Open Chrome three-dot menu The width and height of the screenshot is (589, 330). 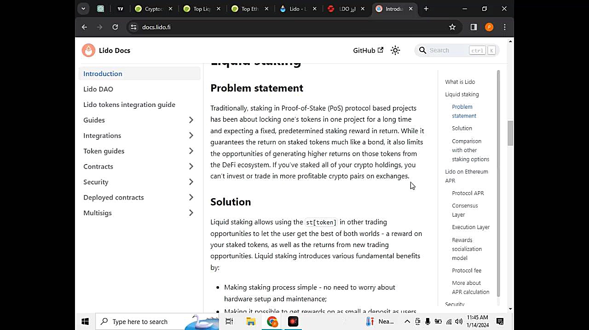[x=505, y=27]
